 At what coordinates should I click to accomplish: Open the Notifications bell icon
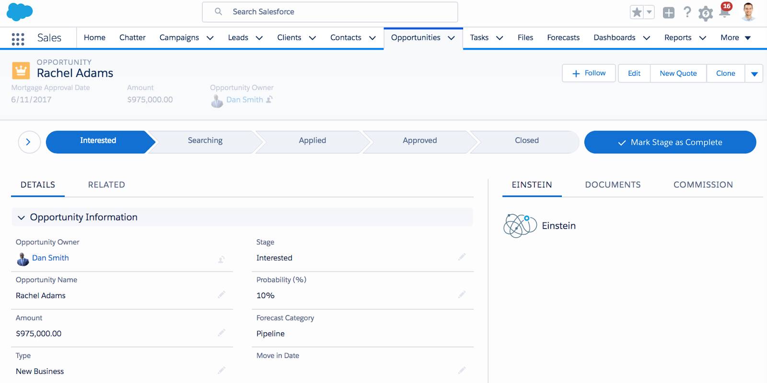tap(725, 12)
